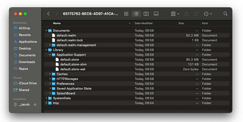Select gallery view in toolbar
Screen dimensions: 243x122
click(x=156, y=14)
